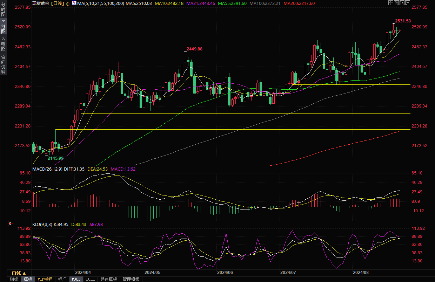
Task: Apply the 标准 template
Action: [x=62, y=279]
